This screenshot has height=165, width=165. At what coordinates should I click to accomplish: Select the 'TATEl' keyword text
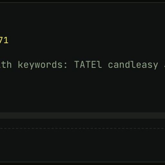[88, 64]
